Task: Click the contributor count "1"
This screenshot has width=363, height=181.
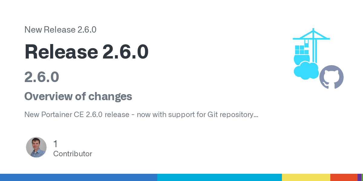Action: pos(55,144)
